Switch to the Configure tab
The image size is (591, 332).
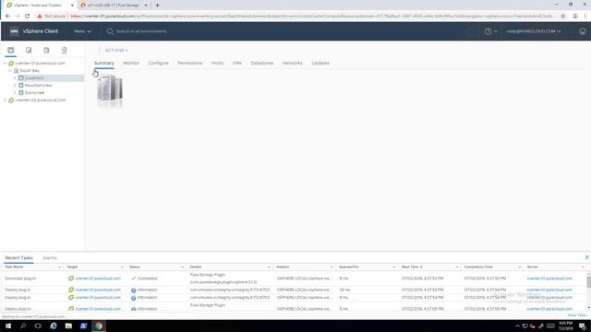[x=158, y=63]
